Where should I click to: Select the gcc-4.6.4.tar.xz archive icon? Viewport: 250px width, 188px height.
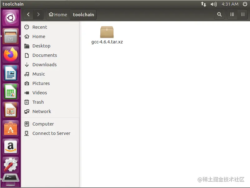107,32
